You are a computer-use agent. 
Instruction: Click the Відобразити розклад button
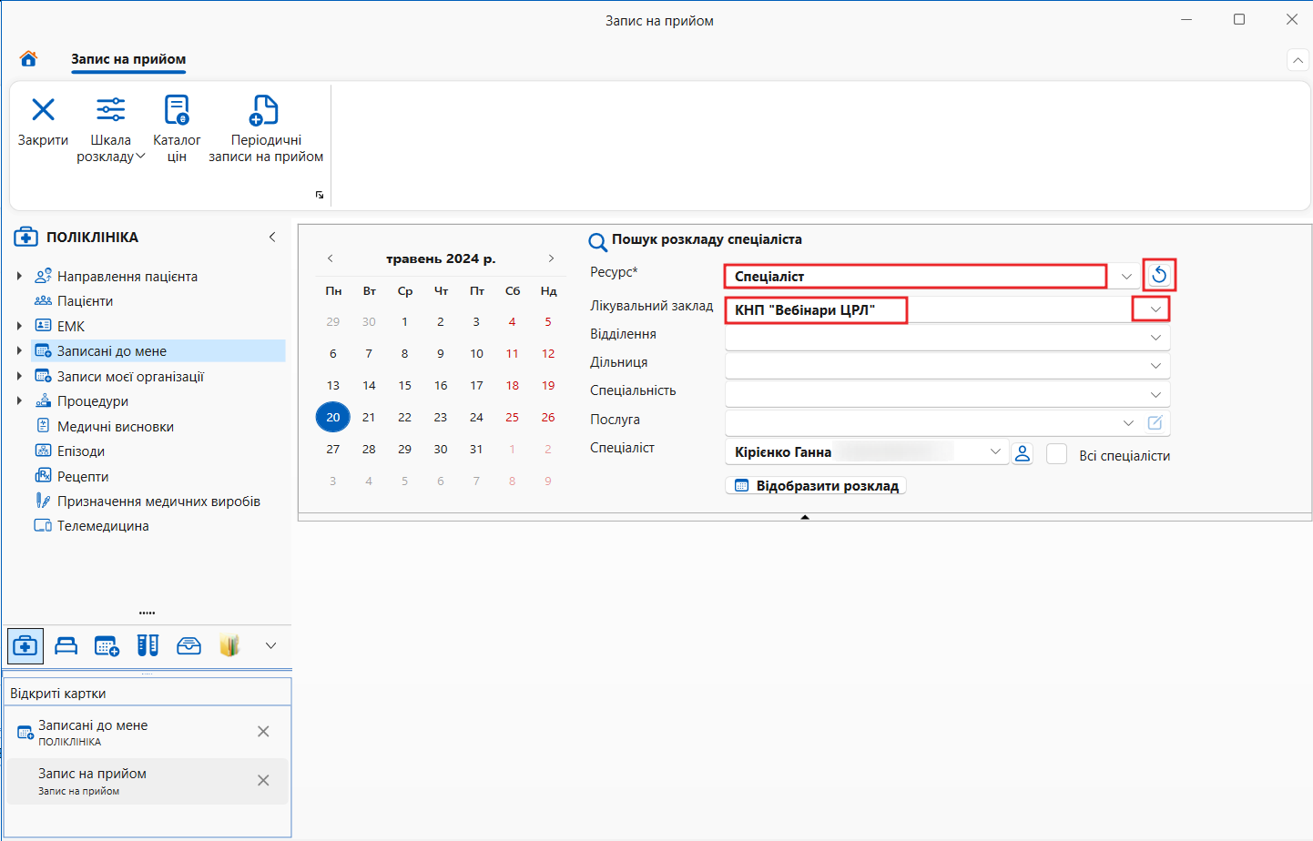tap(816, 486)
